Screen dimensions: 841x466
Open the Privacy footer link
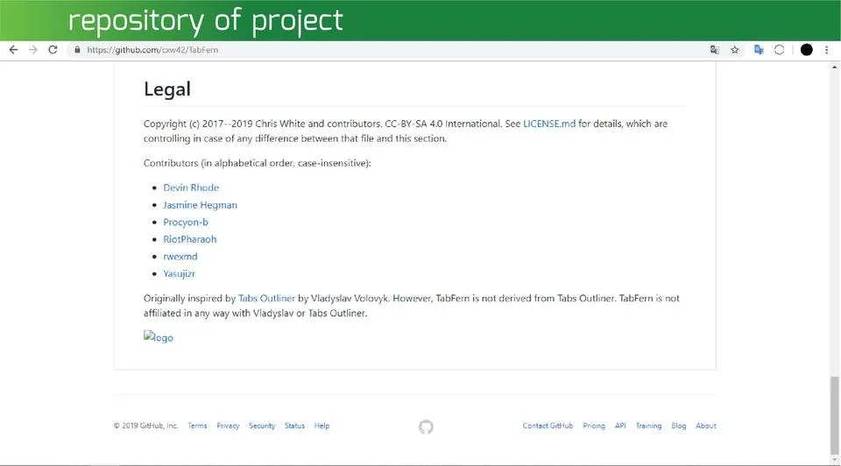click(228, 426)
